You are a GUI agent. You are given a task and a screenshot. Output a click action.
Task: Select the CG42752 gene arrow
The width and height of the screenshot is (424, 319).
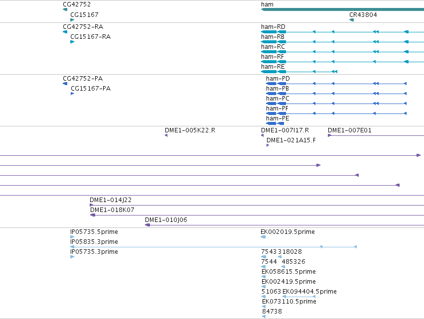(65, 9)
